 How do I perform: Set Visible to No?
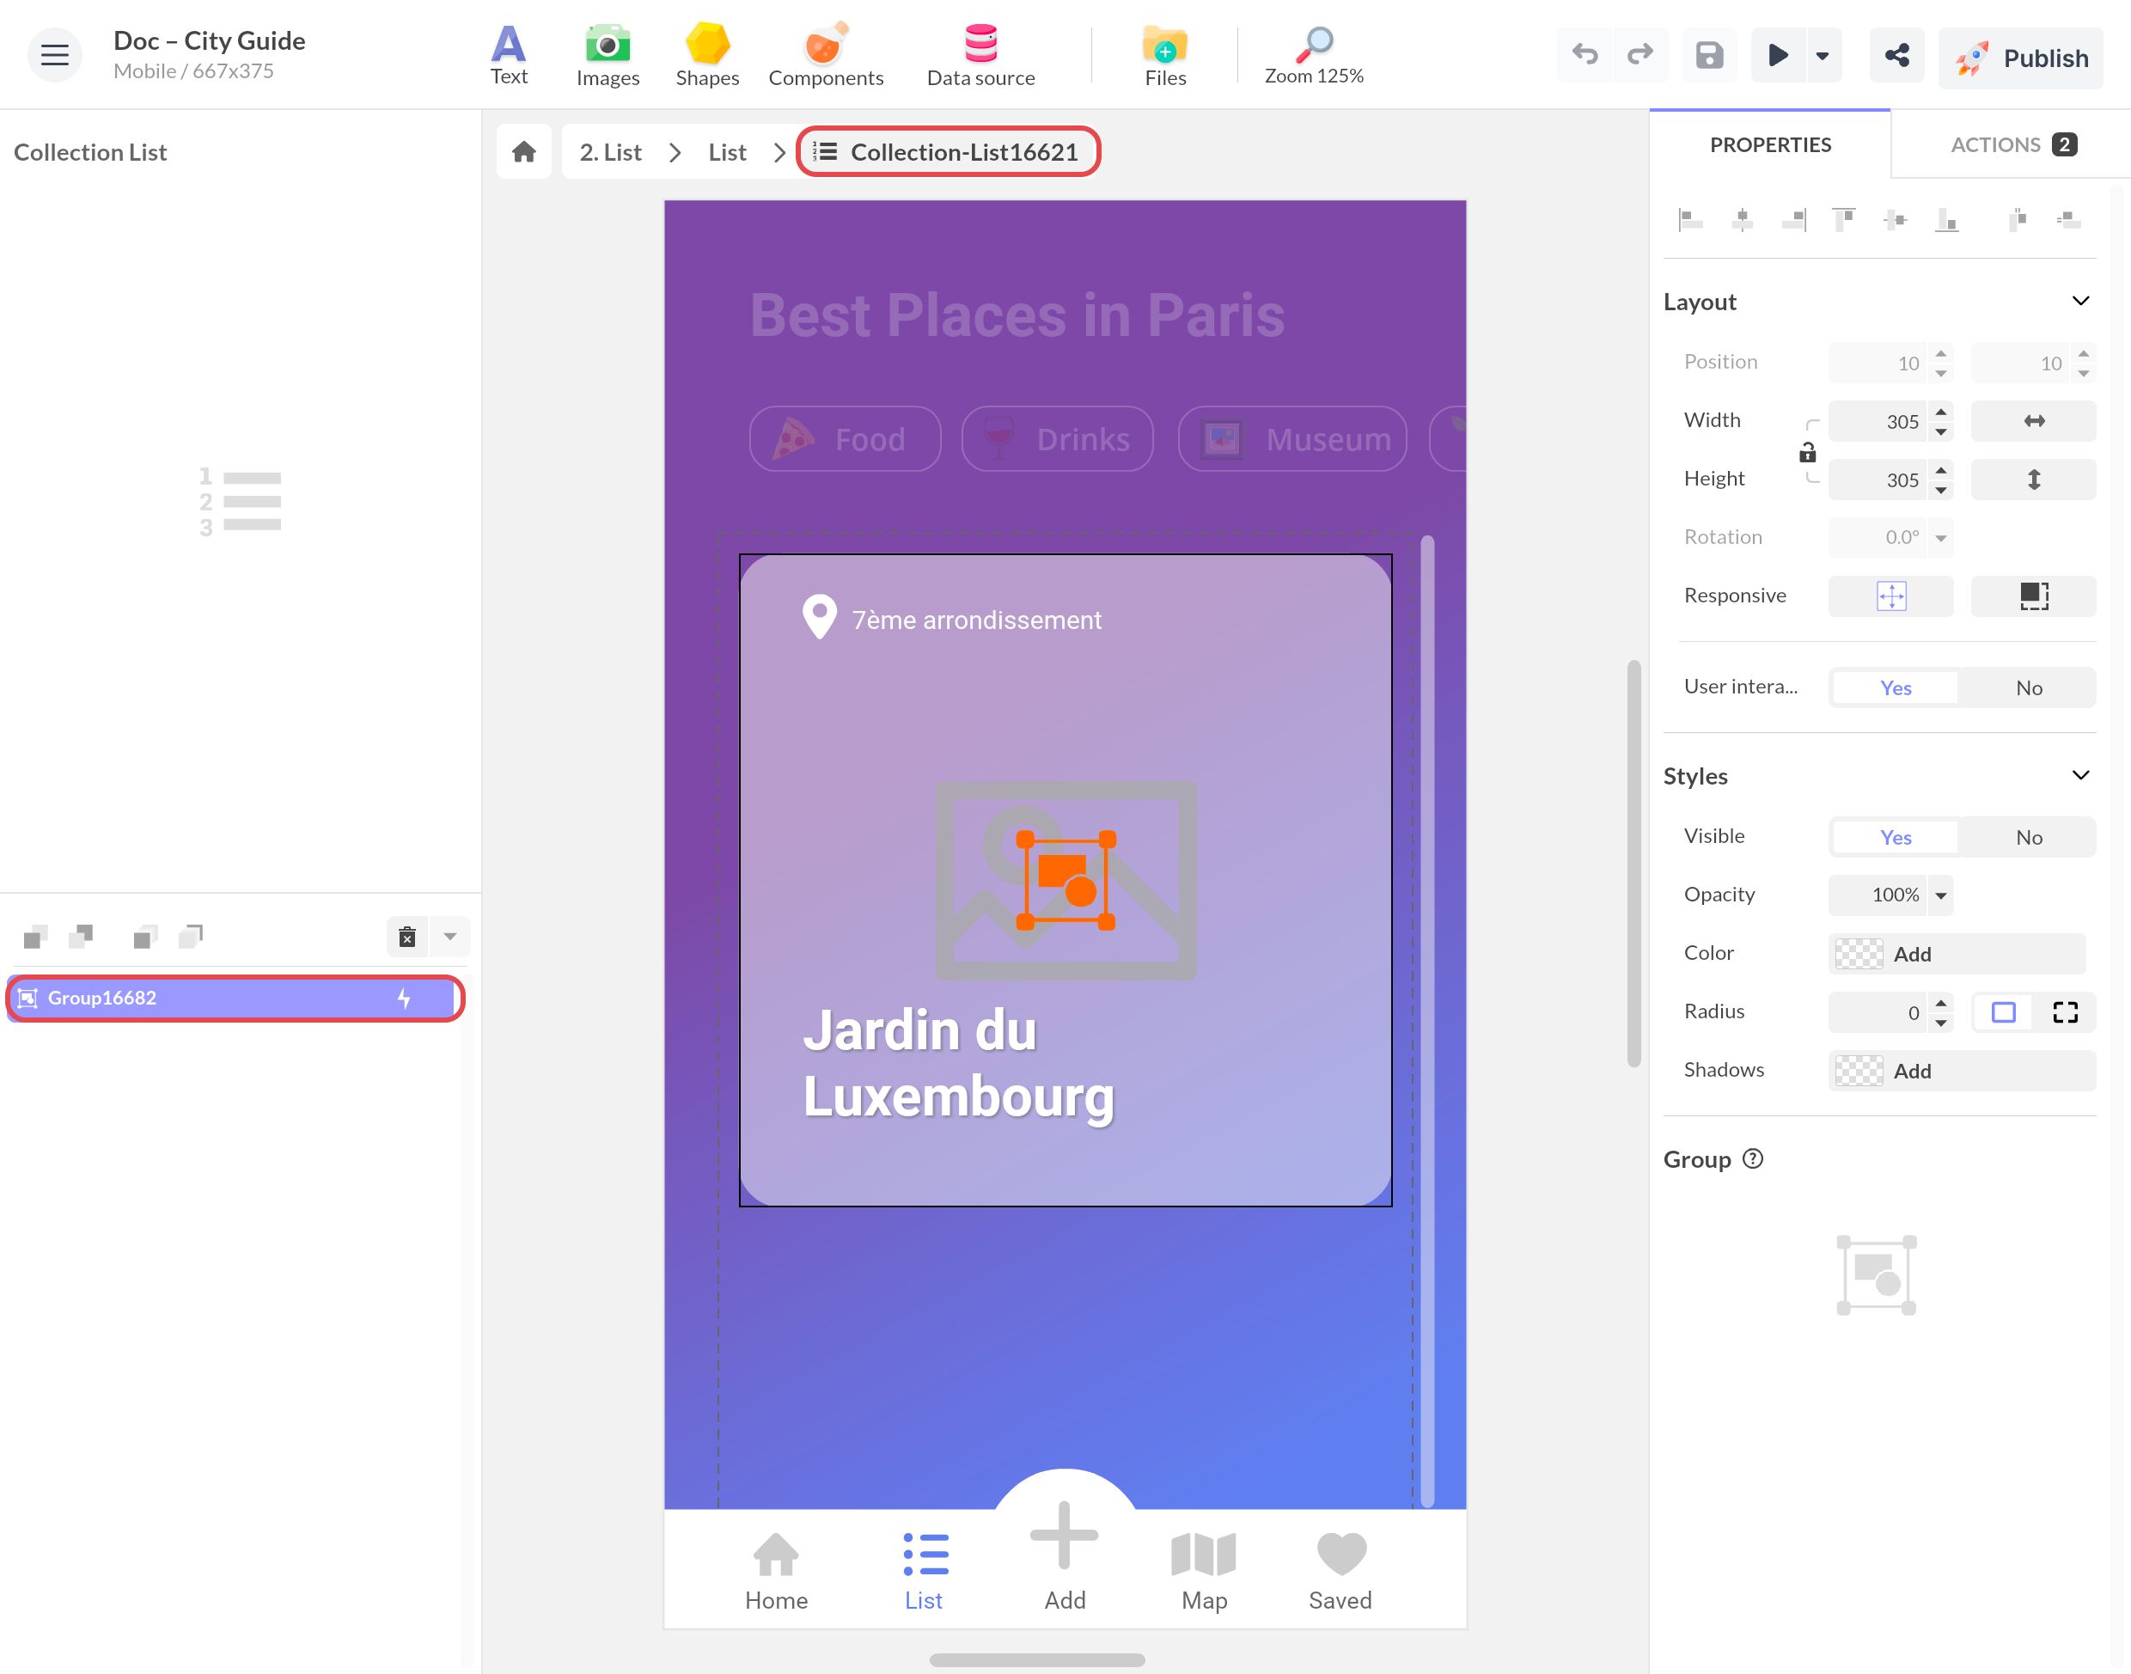tap(2028, 837)
